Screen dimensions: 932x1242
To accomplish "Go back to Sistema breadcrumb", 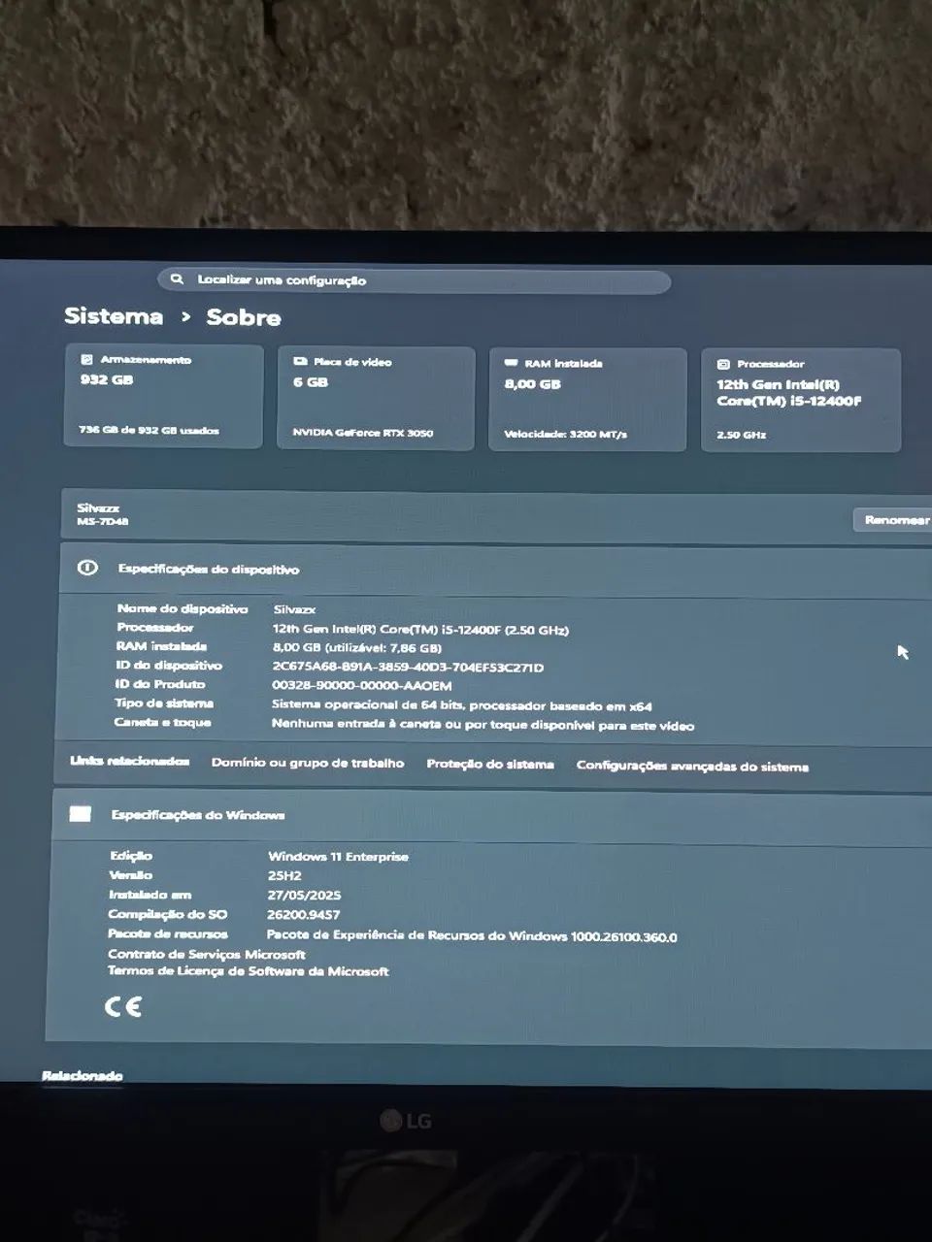I will (x=114, y=315).
